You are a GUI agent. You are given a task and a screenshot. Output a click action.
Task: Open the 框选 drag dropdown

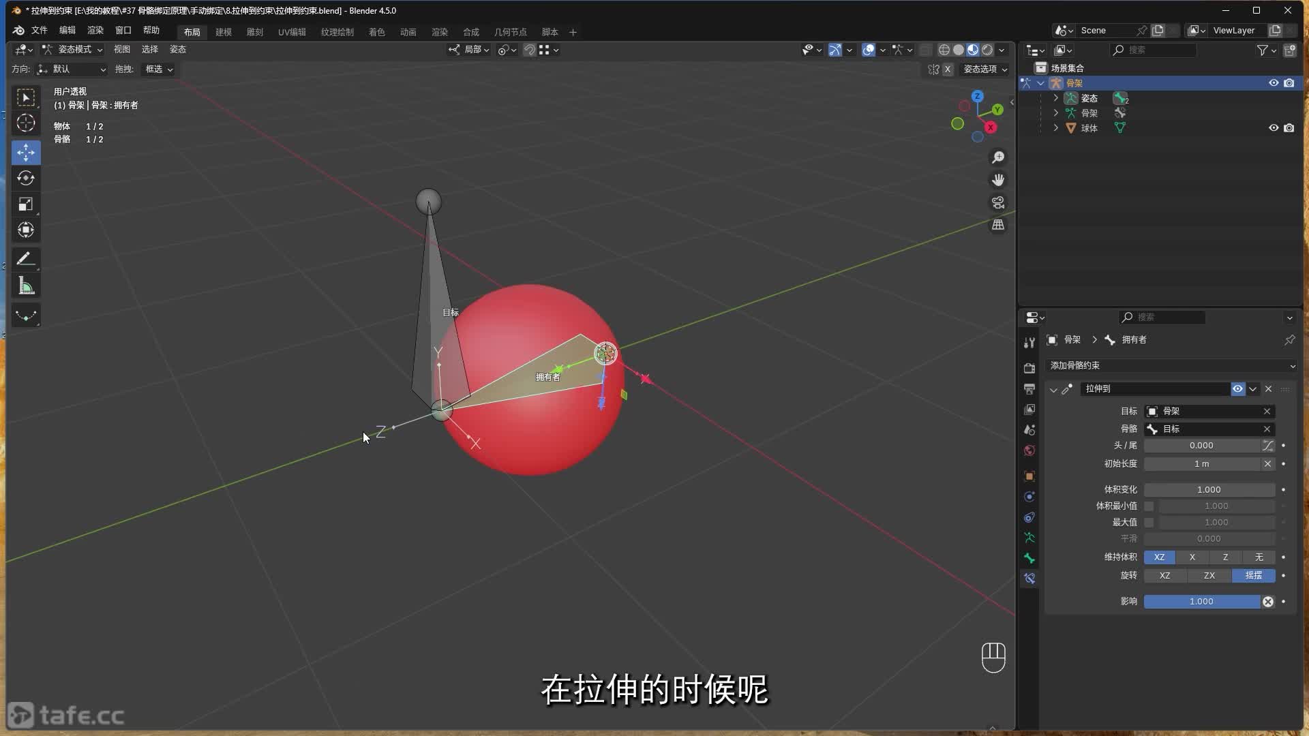click(158, 69)
